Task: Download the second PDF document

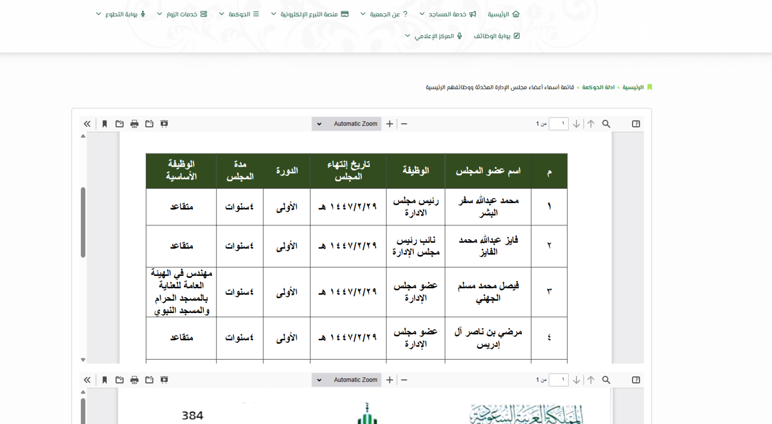Action: coord(119,380)
